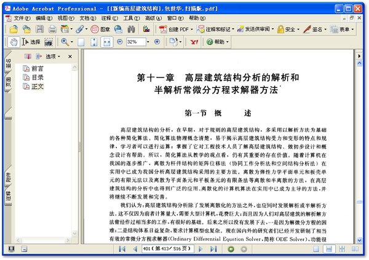369x260 pixels.
Task: Switch to fit page view
Action: click(93, 42)
